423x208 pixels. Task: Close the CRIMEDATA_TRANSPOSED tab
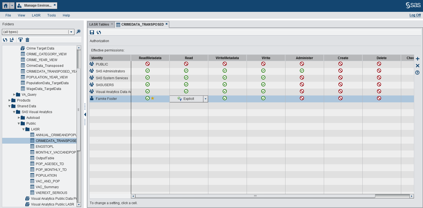pyautogui.click(x=166, y=24)
